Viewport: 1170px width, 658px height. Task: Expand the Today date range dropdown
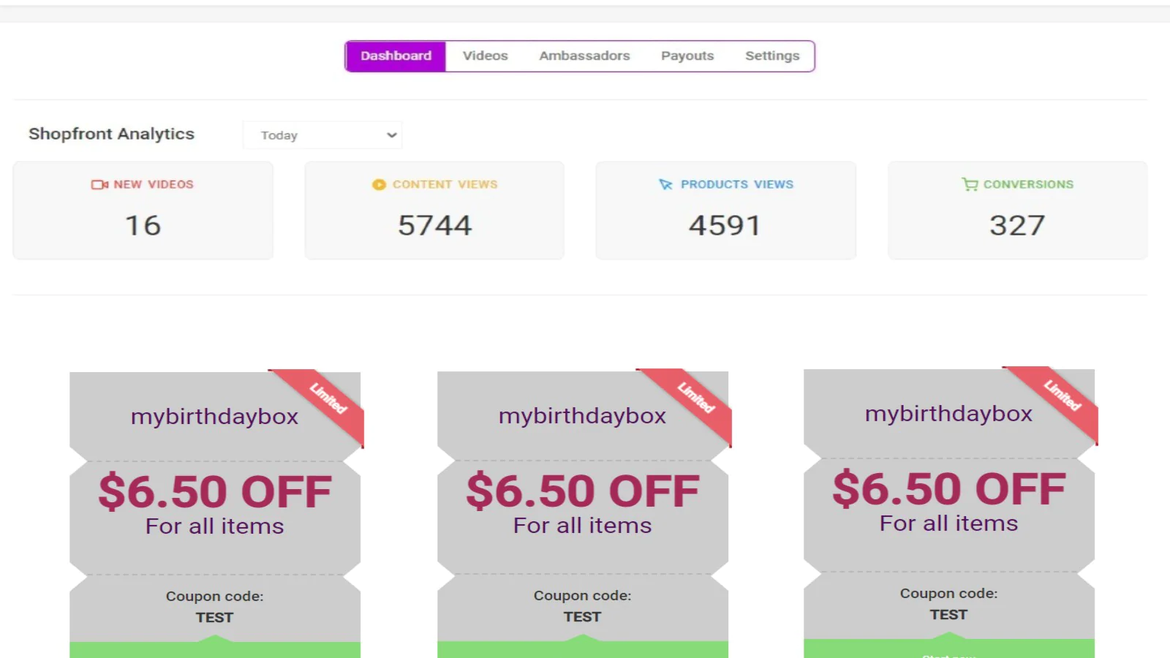click(x=322, y=135)
